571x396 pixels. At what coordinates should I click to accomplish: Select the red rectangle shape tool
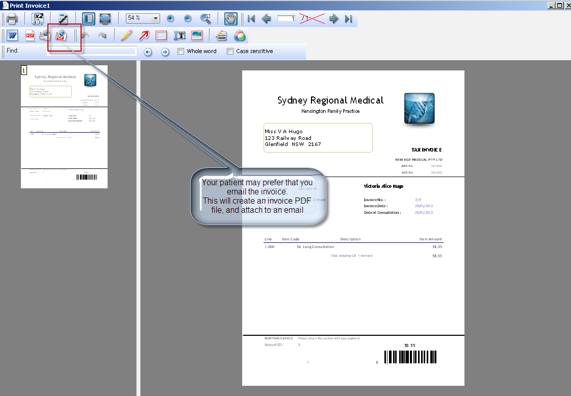[161, 35]
